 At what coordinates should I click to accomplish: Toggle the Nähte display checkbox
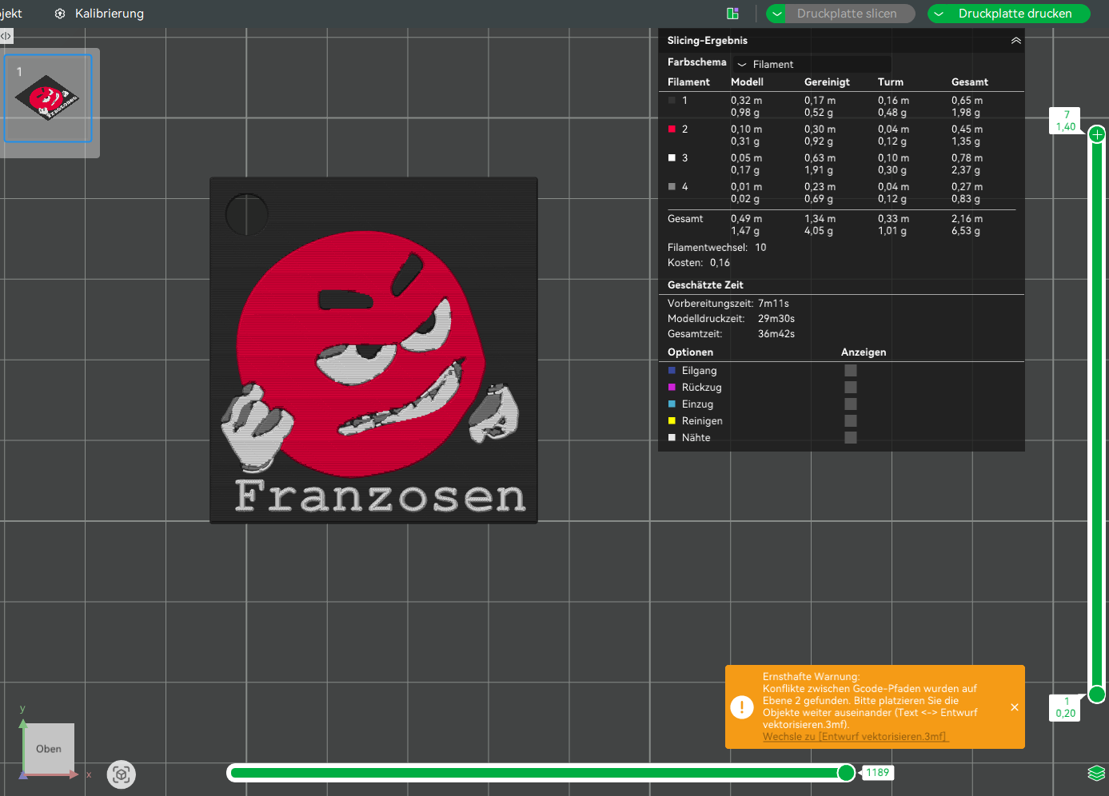(x=851, y=438)
